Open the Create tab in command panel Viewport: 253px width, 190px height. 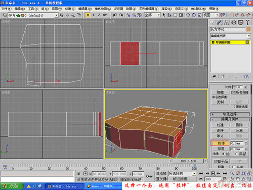(x=212, y=22)
